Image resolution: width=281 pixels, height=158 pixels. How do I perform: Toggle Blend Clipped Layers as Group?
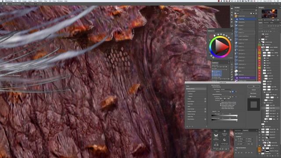pos(220,104)
